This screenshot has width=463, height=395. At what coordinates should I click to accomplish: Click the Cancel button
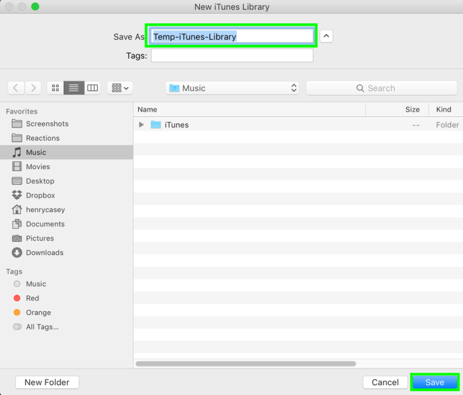386,382
